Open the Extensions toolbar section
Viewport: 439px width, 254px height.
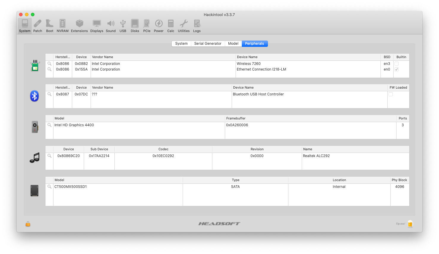coord(79,26)
